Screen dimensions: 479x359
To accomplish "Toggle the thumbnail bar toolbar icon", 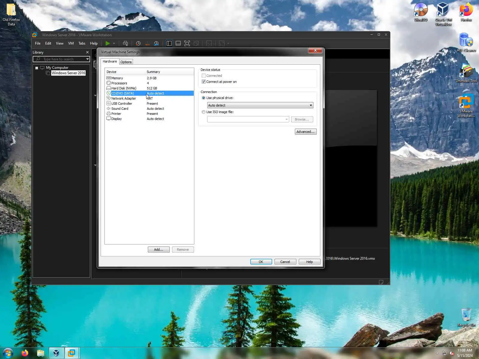I will point(178,43).
